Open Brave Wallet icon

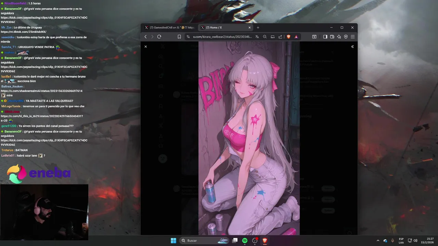(x=332, y=37)
